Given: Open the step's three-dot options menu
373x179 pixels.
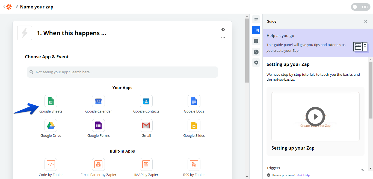Looking at the screenshot, I should click(x=223, y=38).
